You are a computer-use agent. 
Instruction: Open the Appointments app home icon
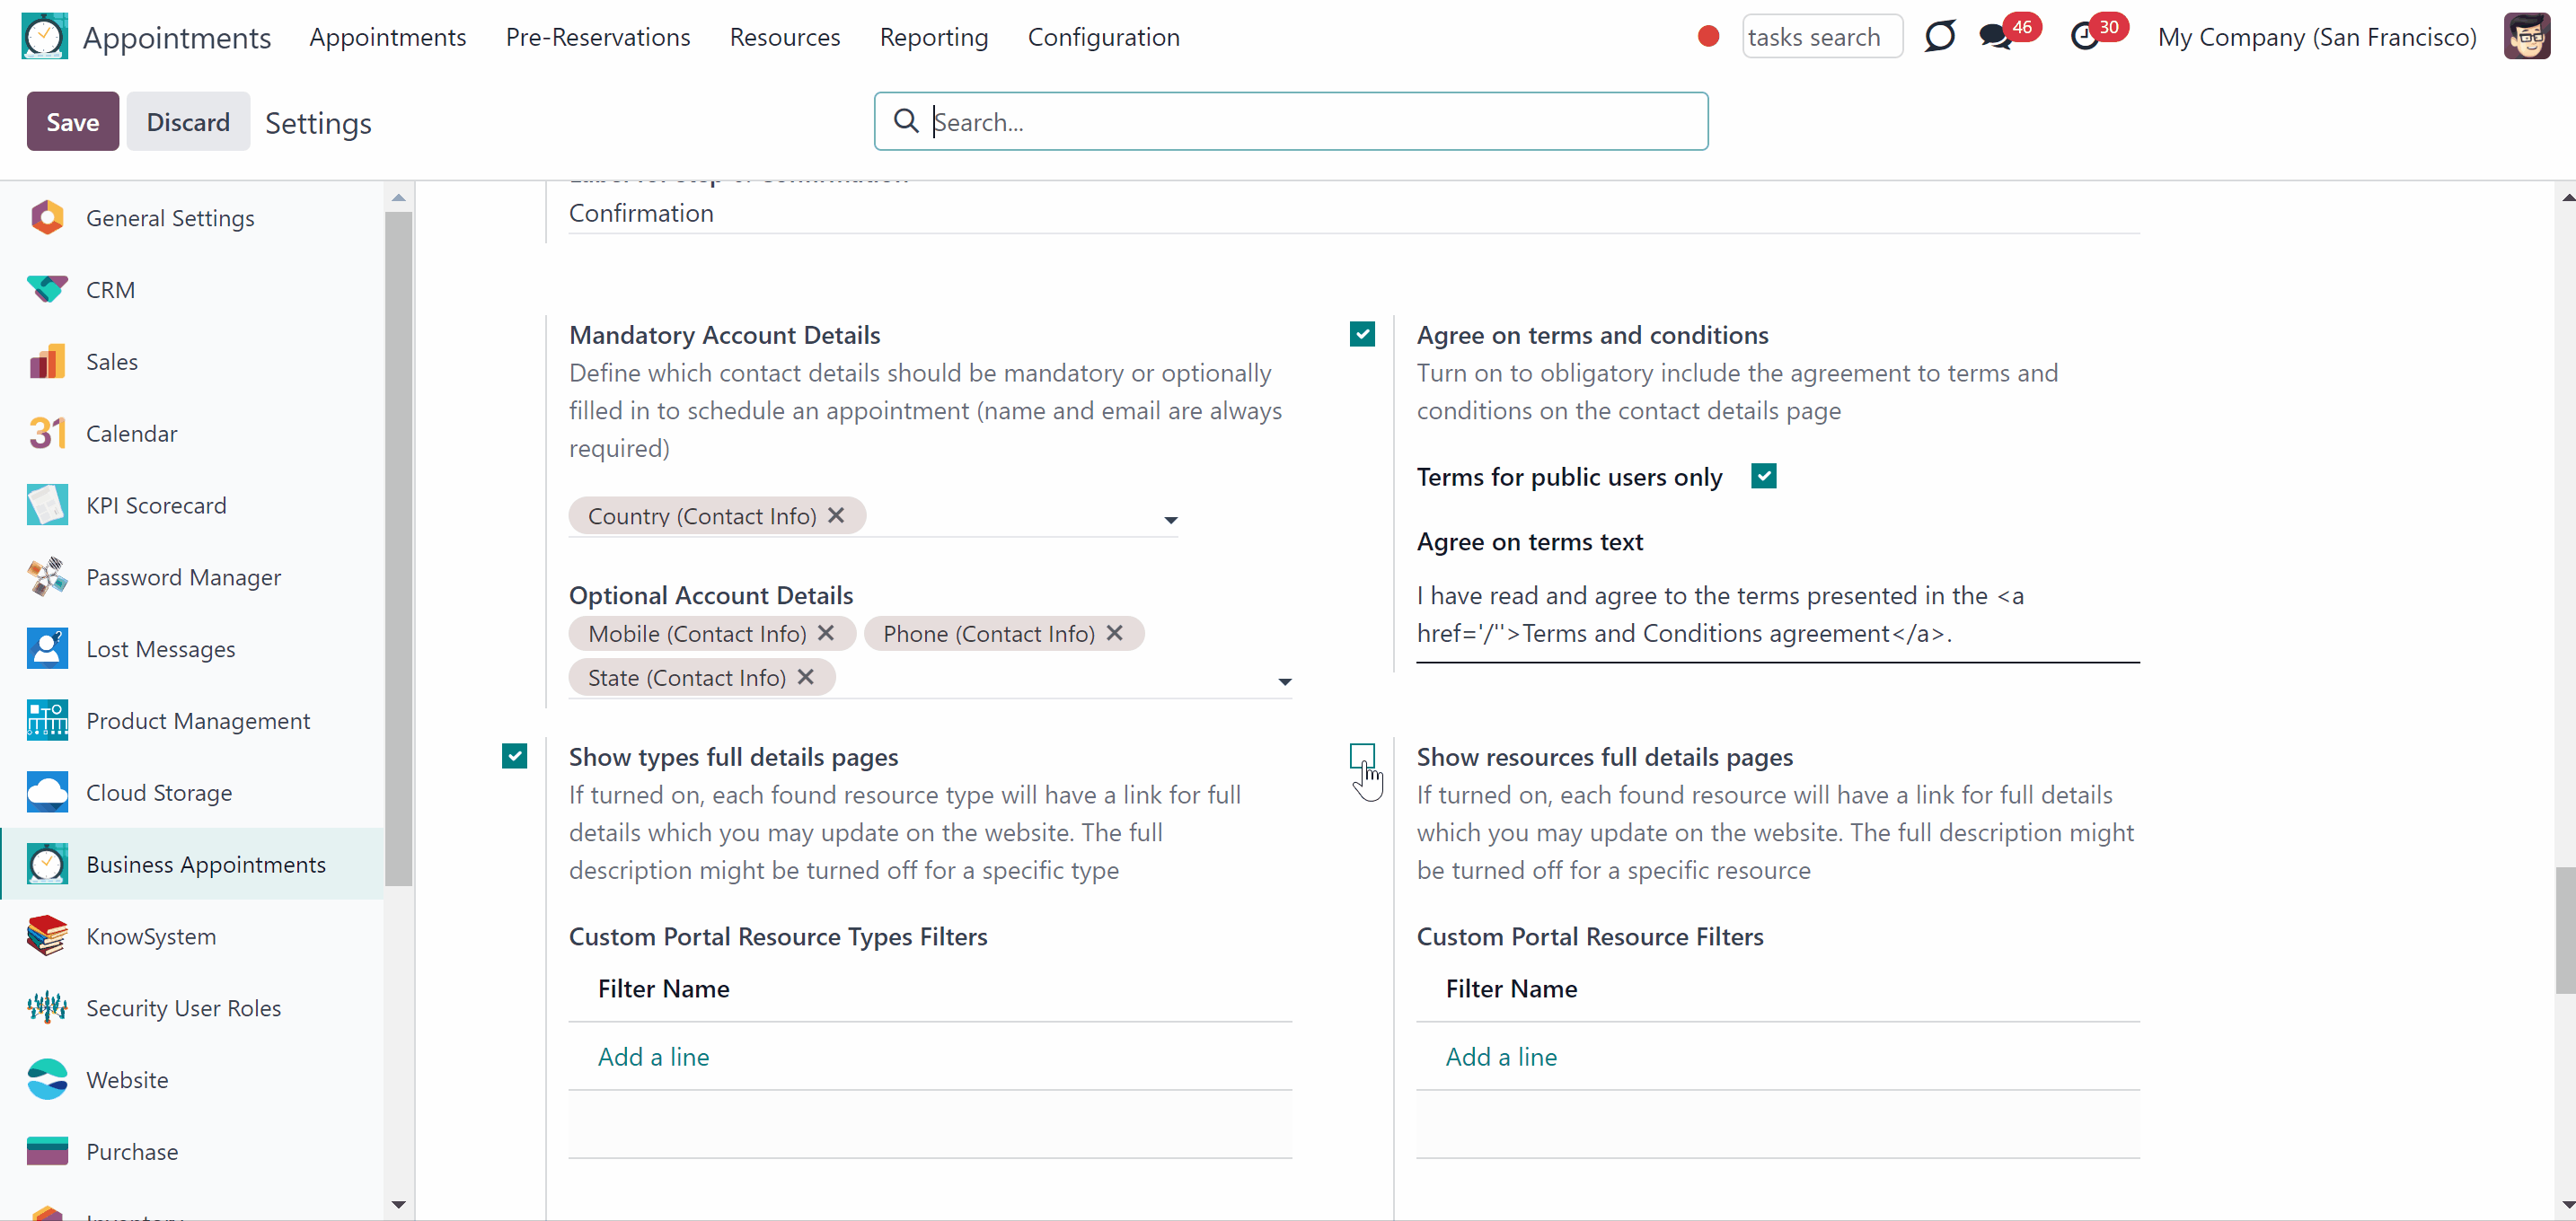click(44, 37)
